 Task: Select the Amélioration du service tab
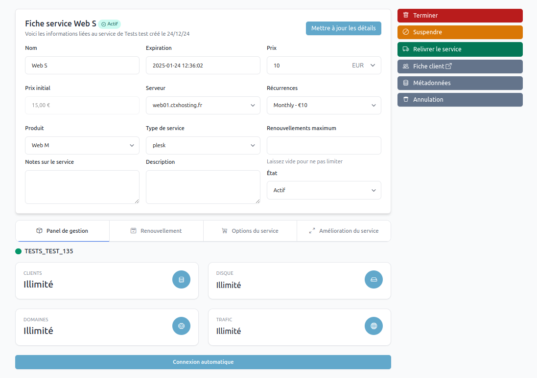pyautogui.click(x=344, y=231)
